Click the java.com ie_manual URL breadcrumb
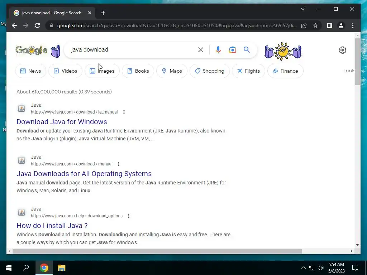Screen dimensions: 367x275 pos(74,112)
